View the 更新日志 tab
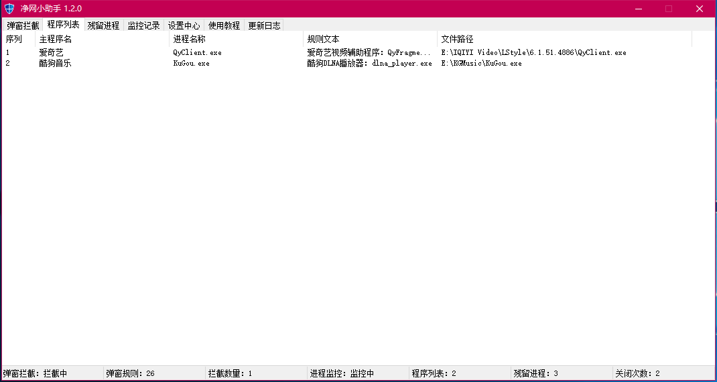The image size is (717, 382). click(264, 25)
